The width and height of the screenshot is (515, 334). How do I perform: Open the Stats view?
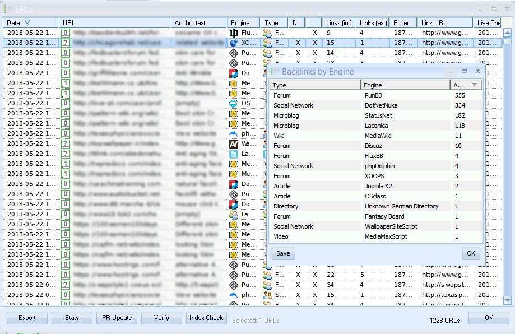pos(72,318)
